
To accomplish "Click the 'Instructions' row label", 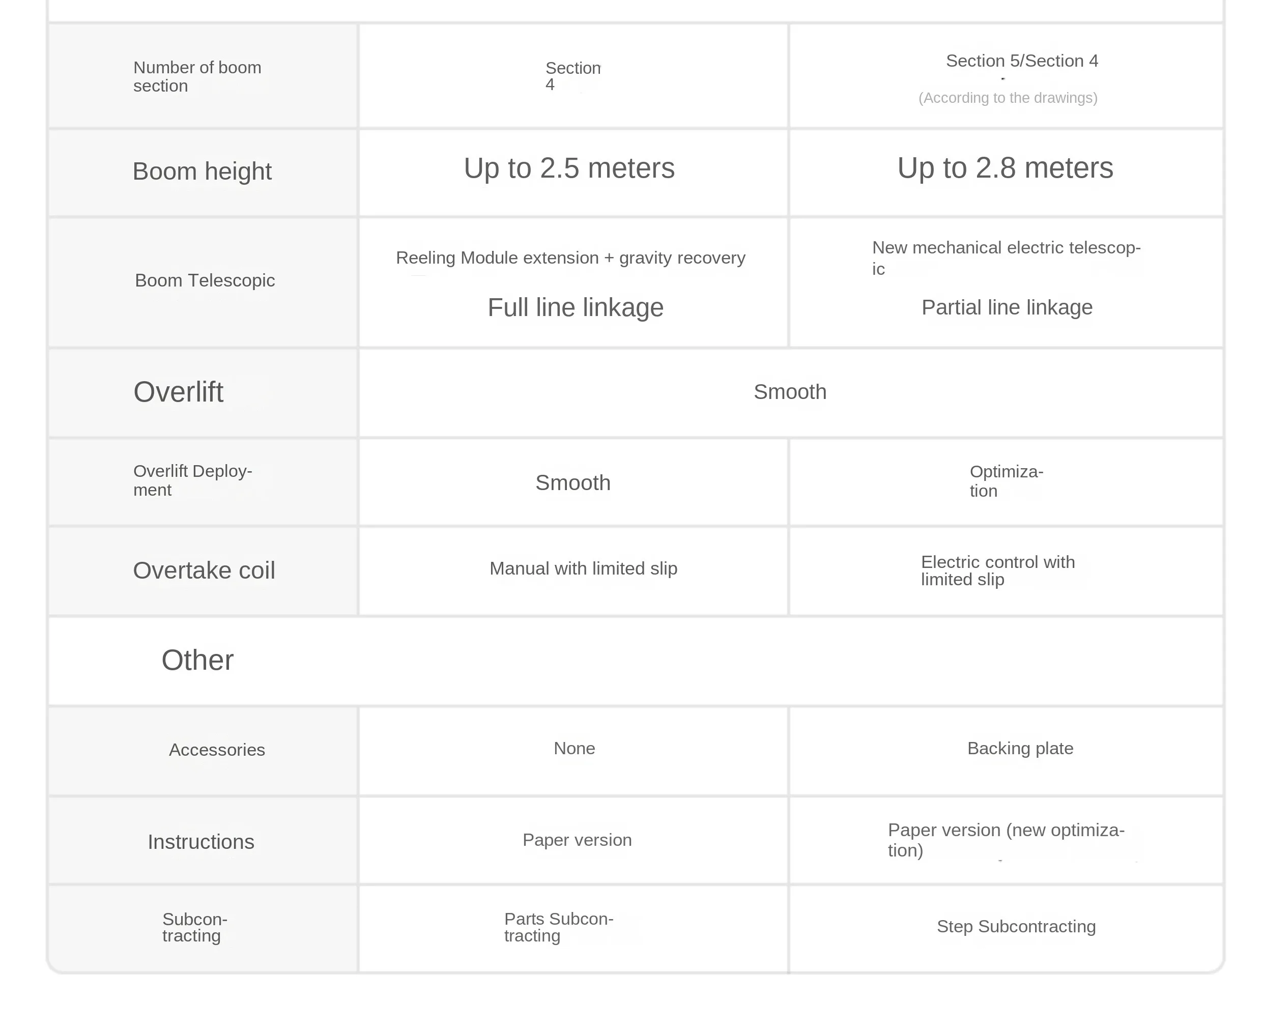I will tap(201, 842).
